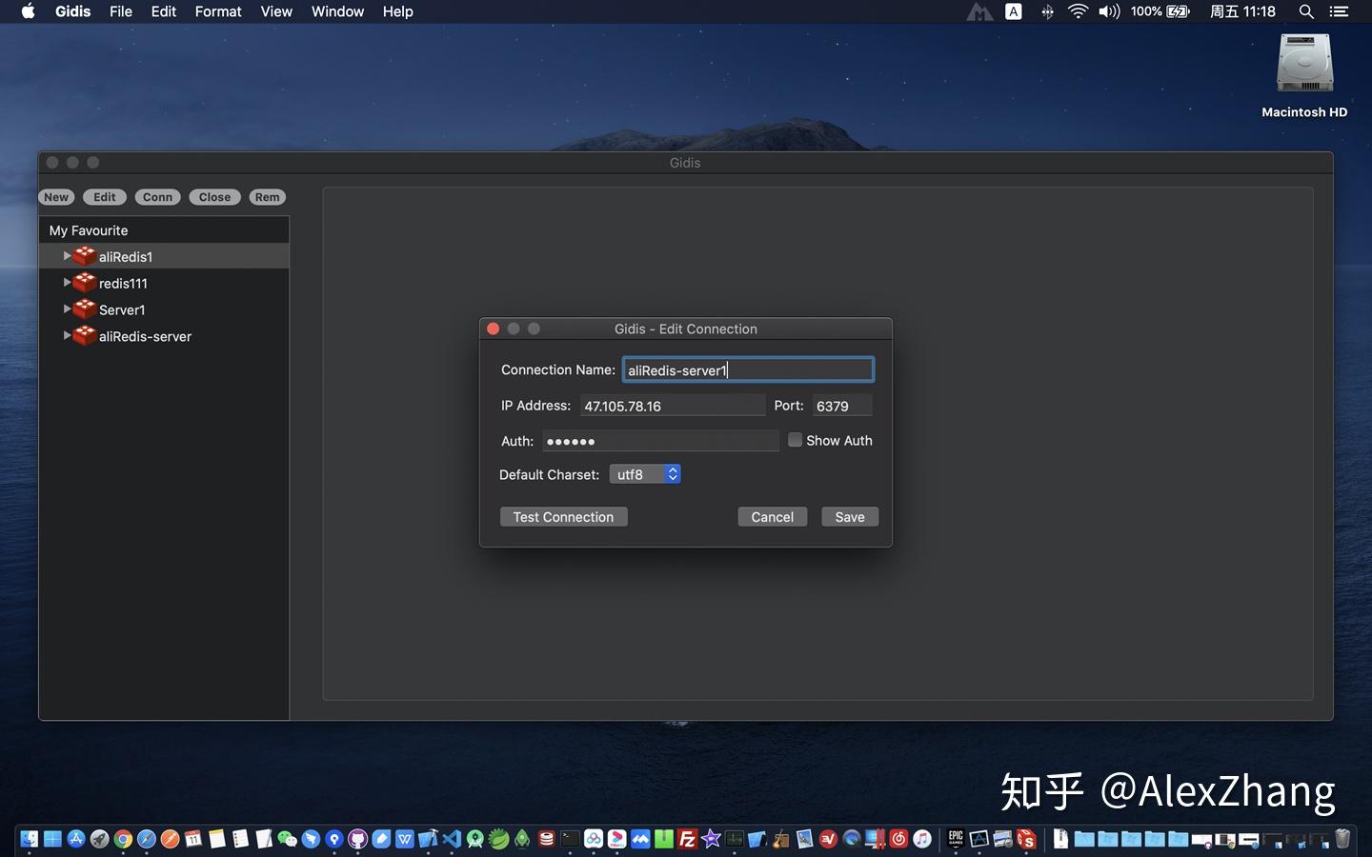Open Wi-Fi status in the menu bar
This screenshot has width=1372, height=857.
(1078, 11)
